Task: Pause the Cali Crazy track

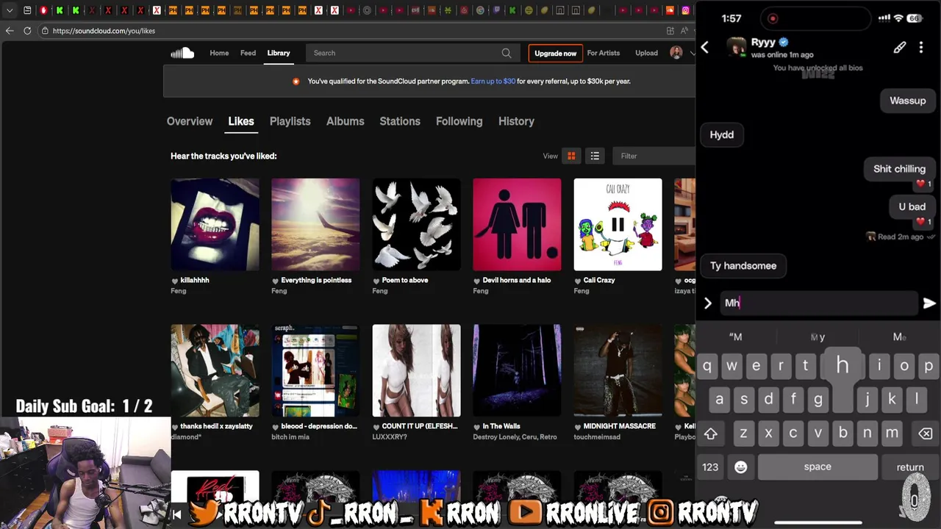Action: pyautogui.click(x=618, y=225)
